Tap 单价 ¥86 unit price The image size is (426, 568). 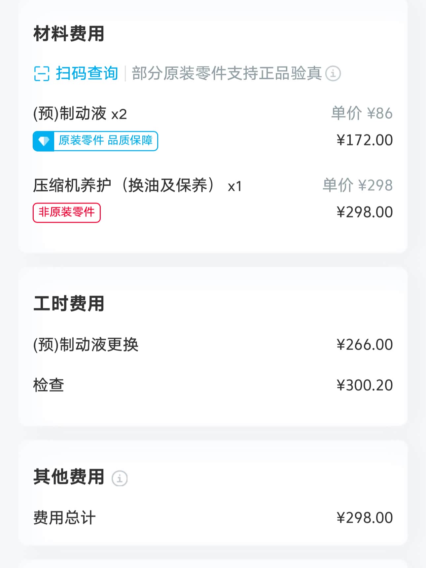click(362, 113)
